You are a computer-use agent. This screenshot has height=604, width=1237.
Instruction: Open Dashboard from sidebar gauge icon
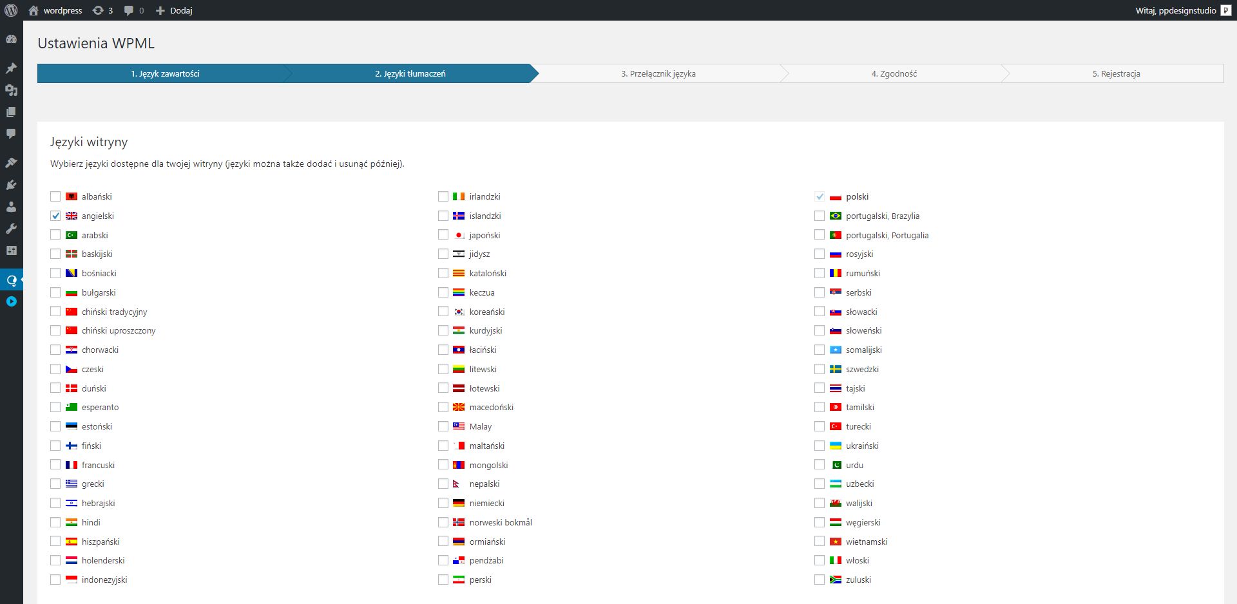point(11,39)
